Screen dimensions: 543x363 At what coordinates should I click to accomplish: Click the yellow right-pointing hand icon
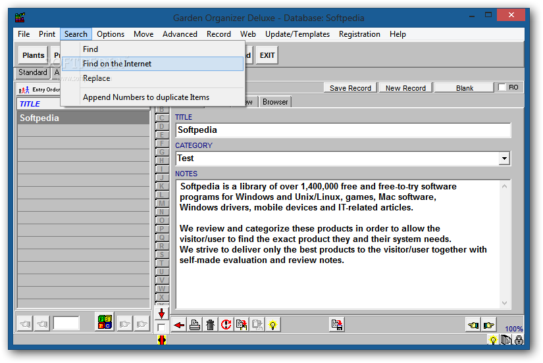tap(488, 325)
